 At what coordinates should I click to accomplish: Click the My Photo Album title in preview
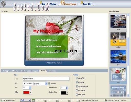48,31
